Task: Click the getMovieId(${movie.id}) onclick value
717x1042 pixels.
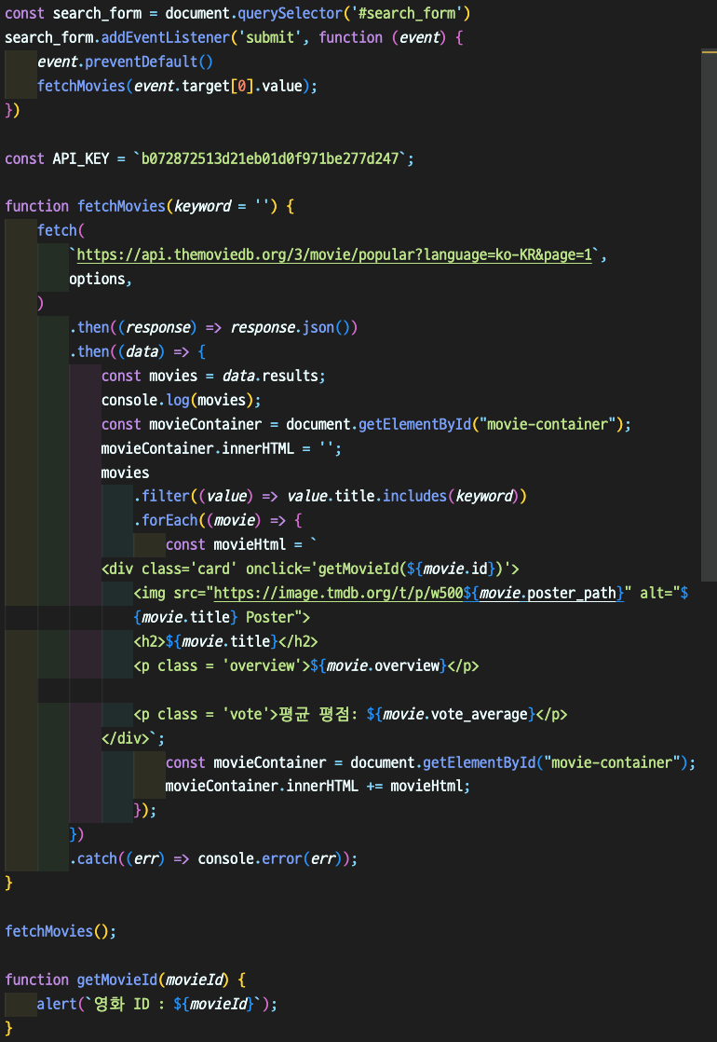Action: tap(411, 569)
